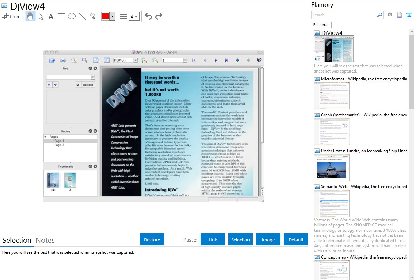Click page 2 thumbnail in DjView Thumbnails
The image size is (414, 280).
click(x=70, y=180)
